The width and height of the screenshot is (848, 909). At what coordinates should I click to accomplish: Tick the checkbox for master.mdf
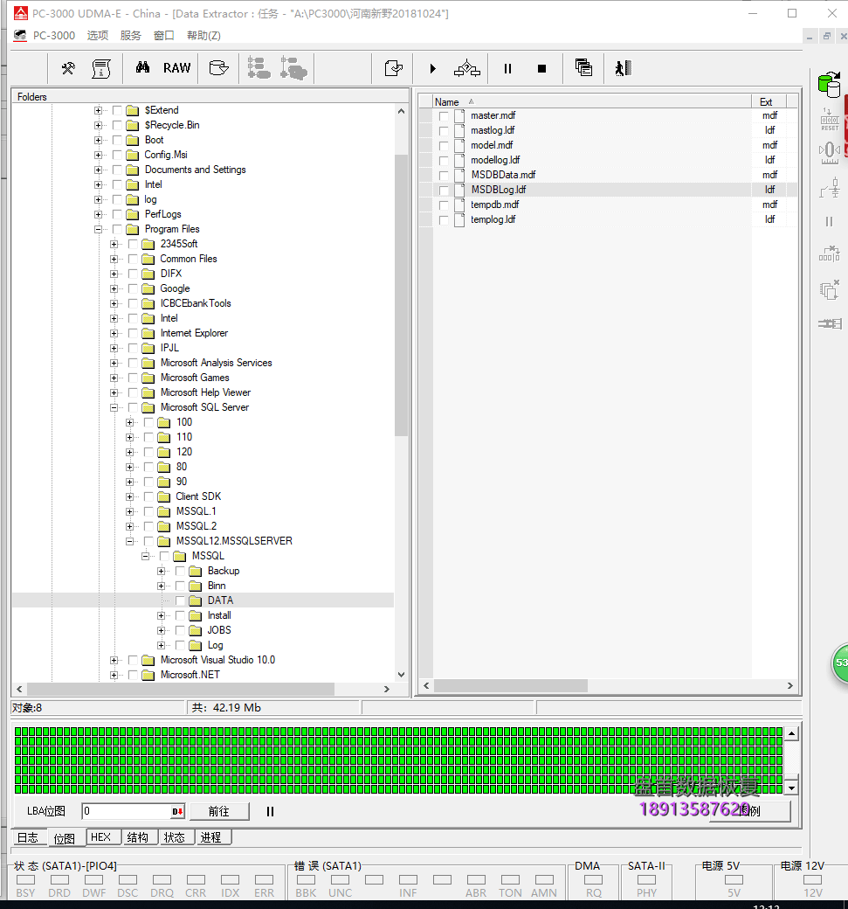(444, 116)
